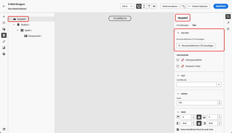
Task: Switch to the Stile tab
Action: (x=194, y=25)
